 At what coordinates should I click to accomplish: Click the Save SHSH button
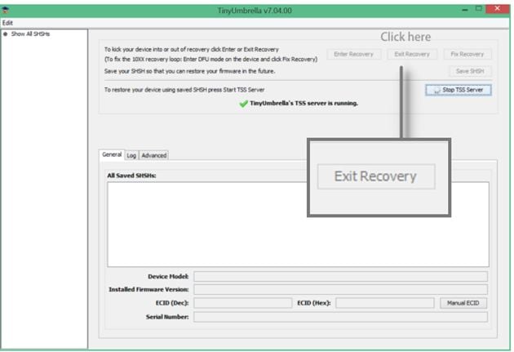point(470,71)
